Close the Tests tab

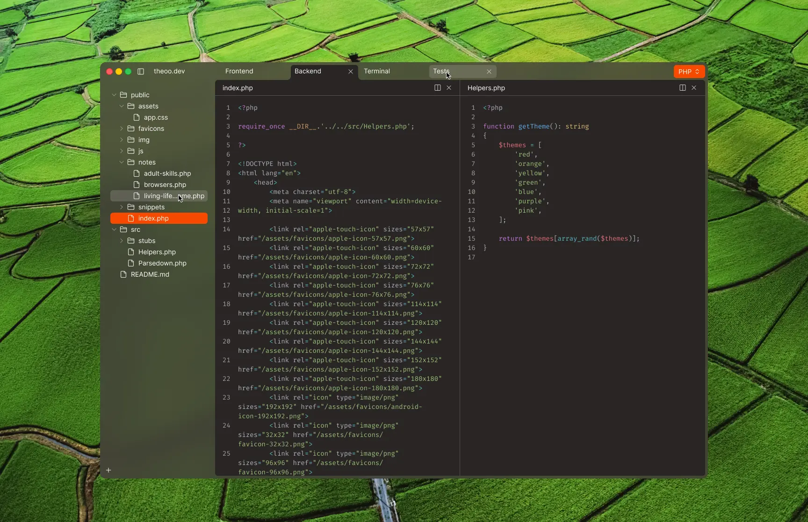click(488, 71)
